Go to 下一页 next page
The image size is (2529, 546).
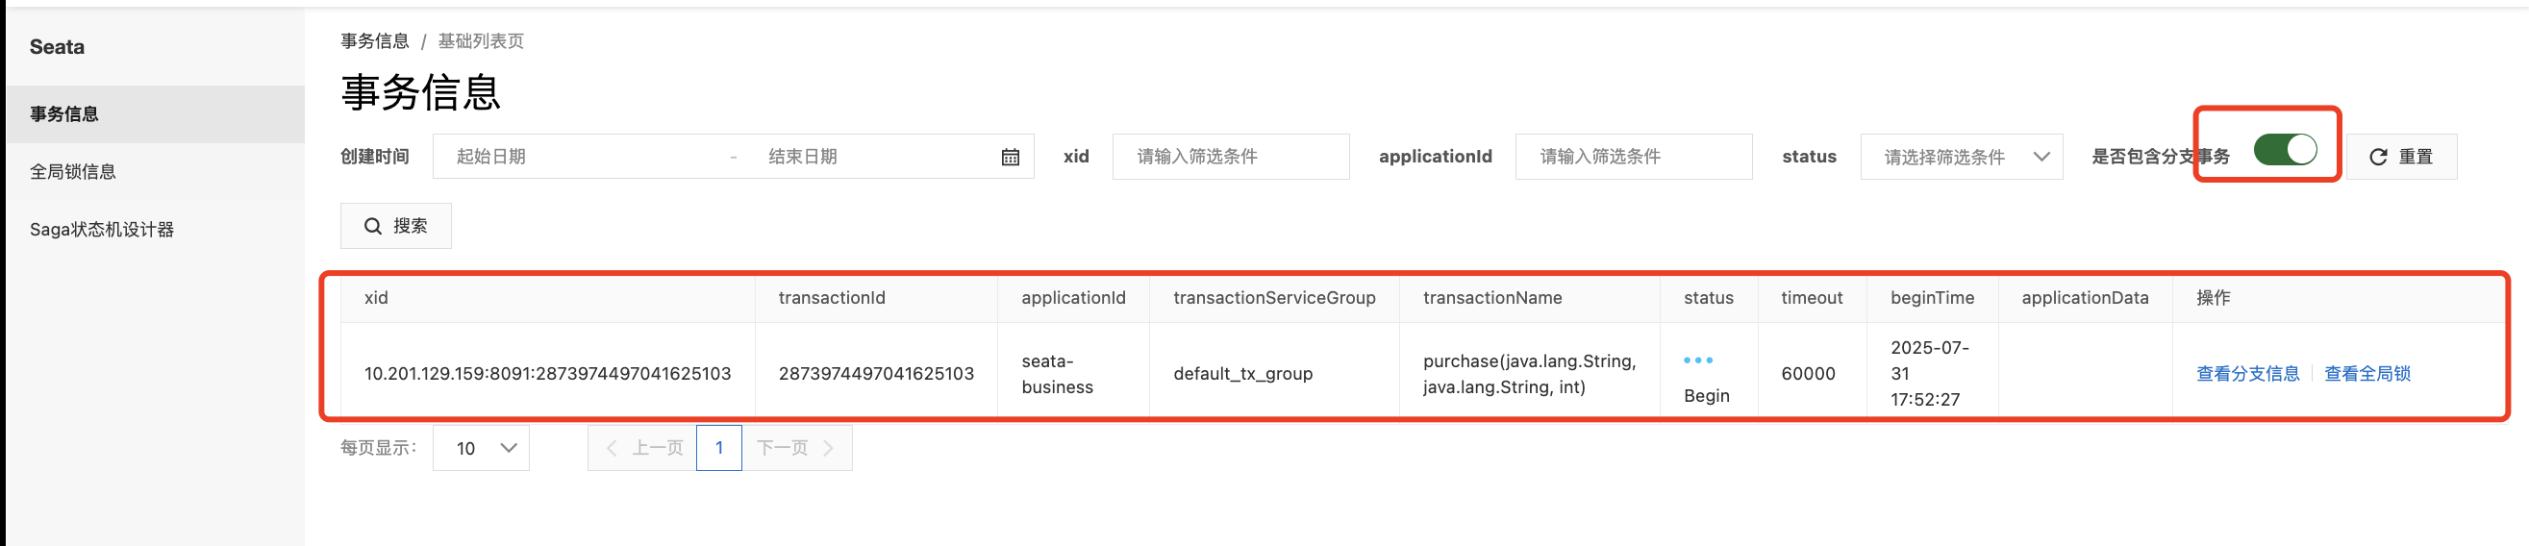(x=796, y=448)
